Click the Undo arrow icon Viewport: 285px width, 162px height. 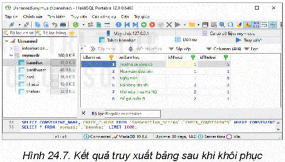[x=54, y=24]
